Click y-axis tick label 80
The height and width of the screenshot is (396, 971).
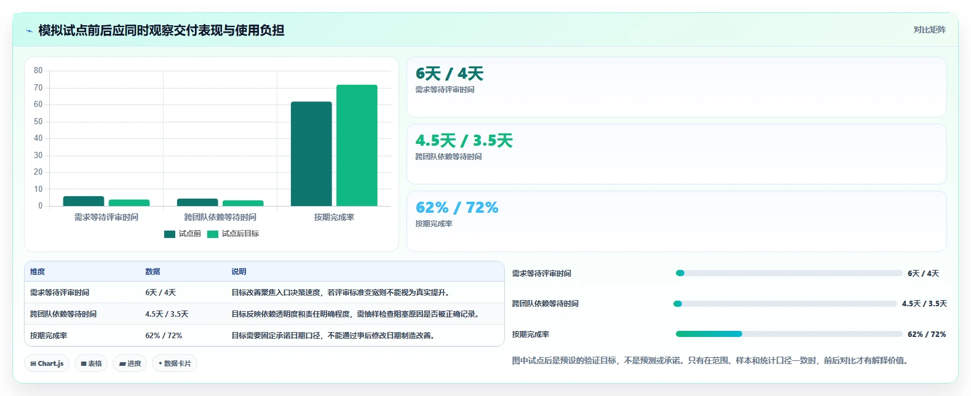pos(38,71)
